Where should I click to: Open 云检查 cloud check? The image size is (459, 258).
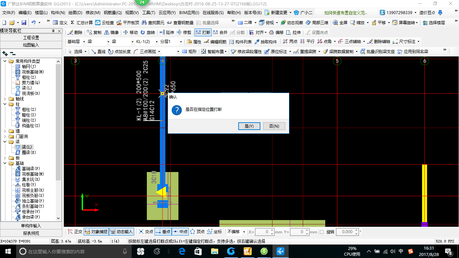click(x=105, y=23)
